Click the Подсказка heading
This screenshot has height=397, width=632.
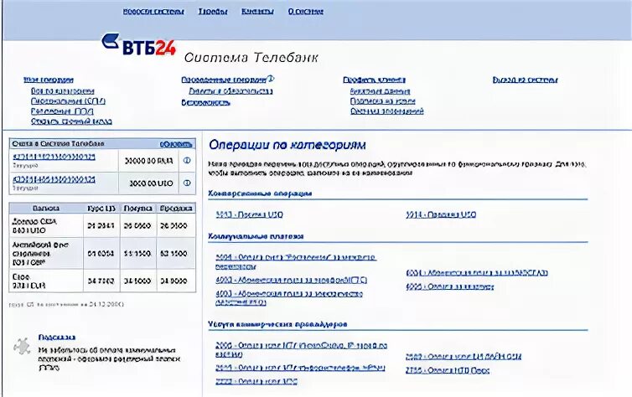pos(57,337)
